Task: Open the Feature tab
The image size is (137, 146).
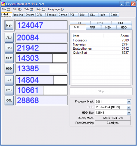Action: click(51, 15)
